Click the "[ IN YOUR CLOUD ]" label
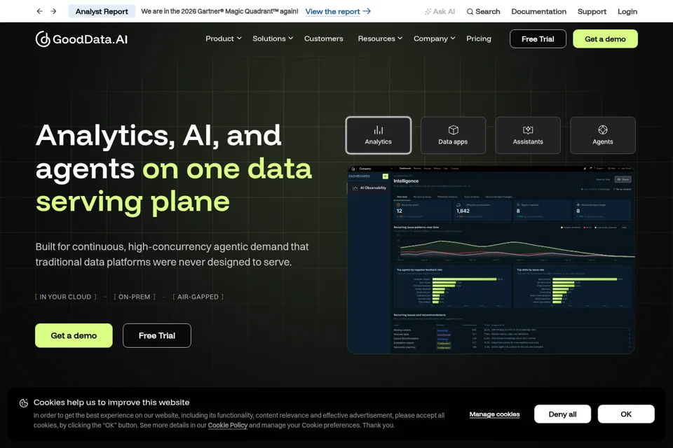Viewport: 673px width, 448px height. tap(66, 297)
